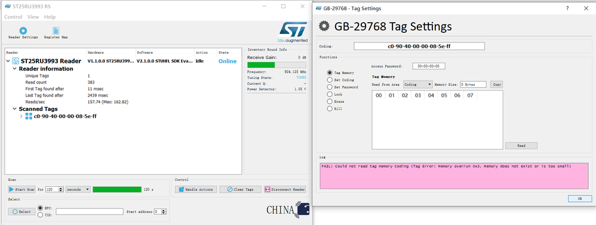Click the ST life.augmented logo
596x225 pixels.
[x=293, y=32]
